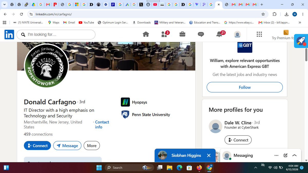Show more bookmarks chevron
This screenshot has width=308, height=173.
pos(300,23)
